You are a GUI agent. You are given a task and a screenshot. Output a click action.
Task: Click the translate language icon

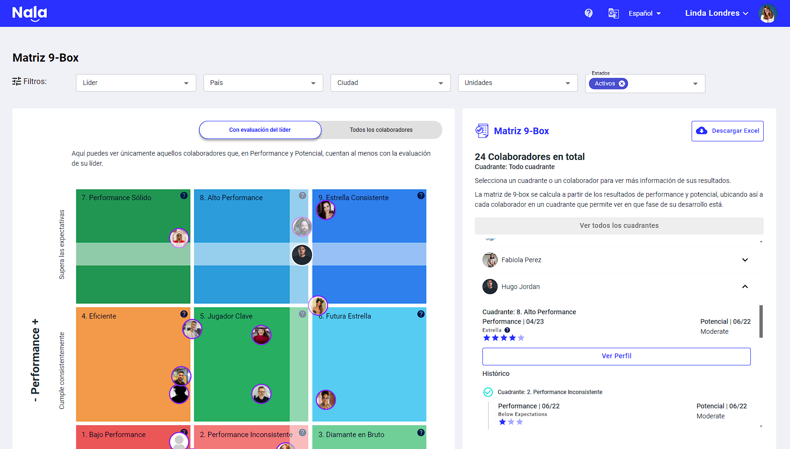613,13
